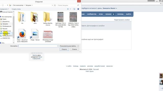Image resolution: width=163 pixels, height=91 pixels.
Task: Select Загрузки in navigation tree
Action: click(5, 24)
